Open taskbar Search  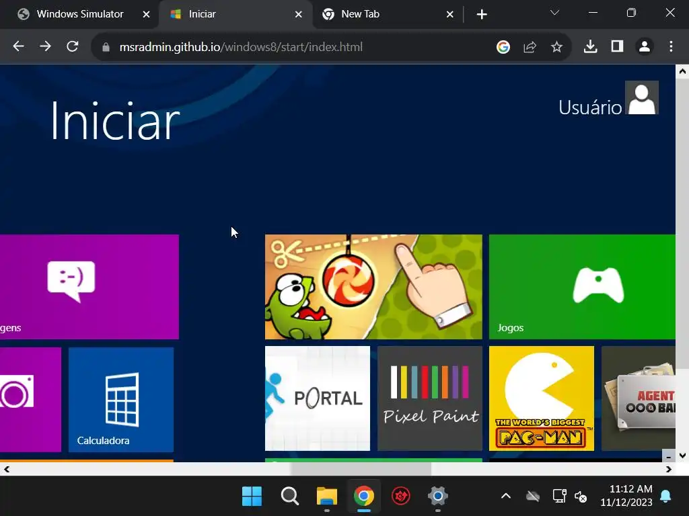click(289, 497)
